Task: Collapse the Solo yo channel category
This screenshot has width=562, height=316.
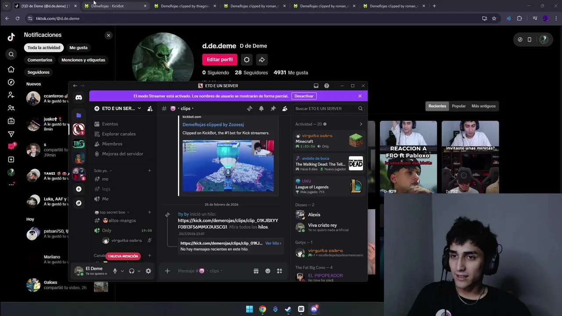Action: (103, 171)
